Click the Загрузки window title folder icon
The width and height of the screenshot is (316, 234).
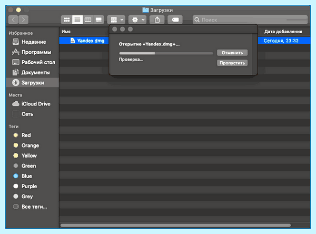pos(145,10)
